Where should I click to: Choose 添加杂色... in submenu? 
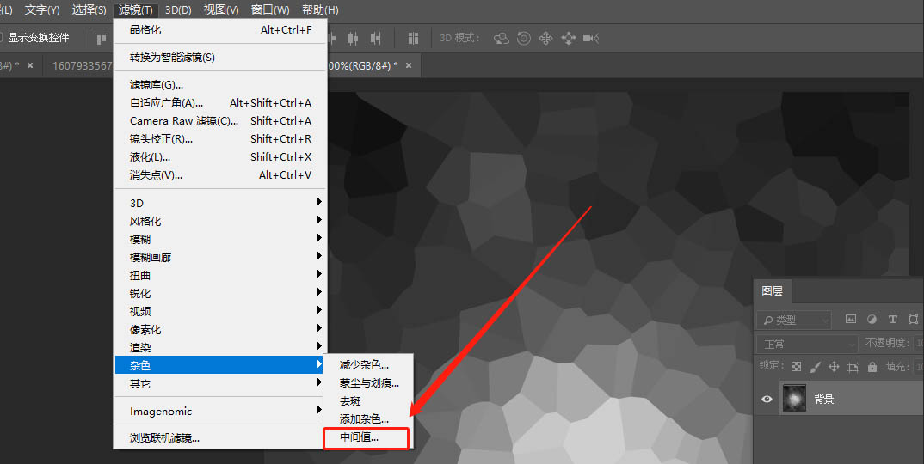point(368,419)
